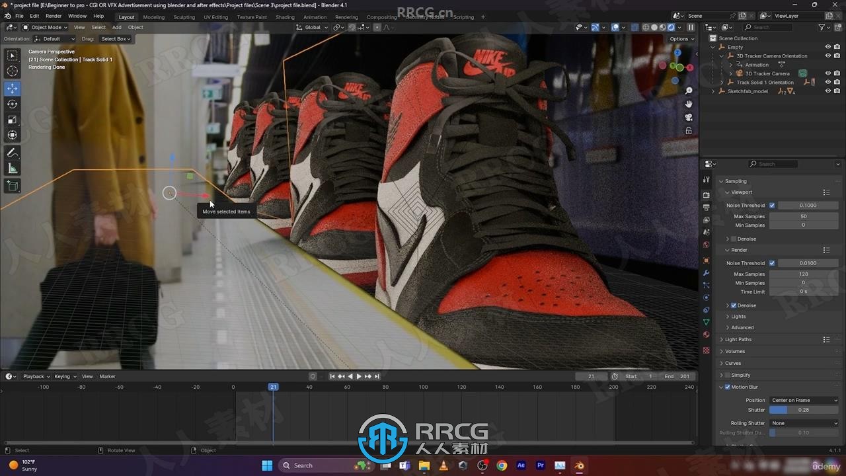Uncheck Render Noise Threshold checkbox
Screen dimensions: 846x476
click(771, 263)
